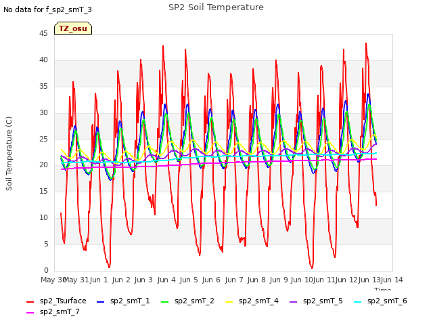The height and width of the screenshot is (325, 433).
Task: Click the 10 y-axis tick label
Action: tap(43, 218)
